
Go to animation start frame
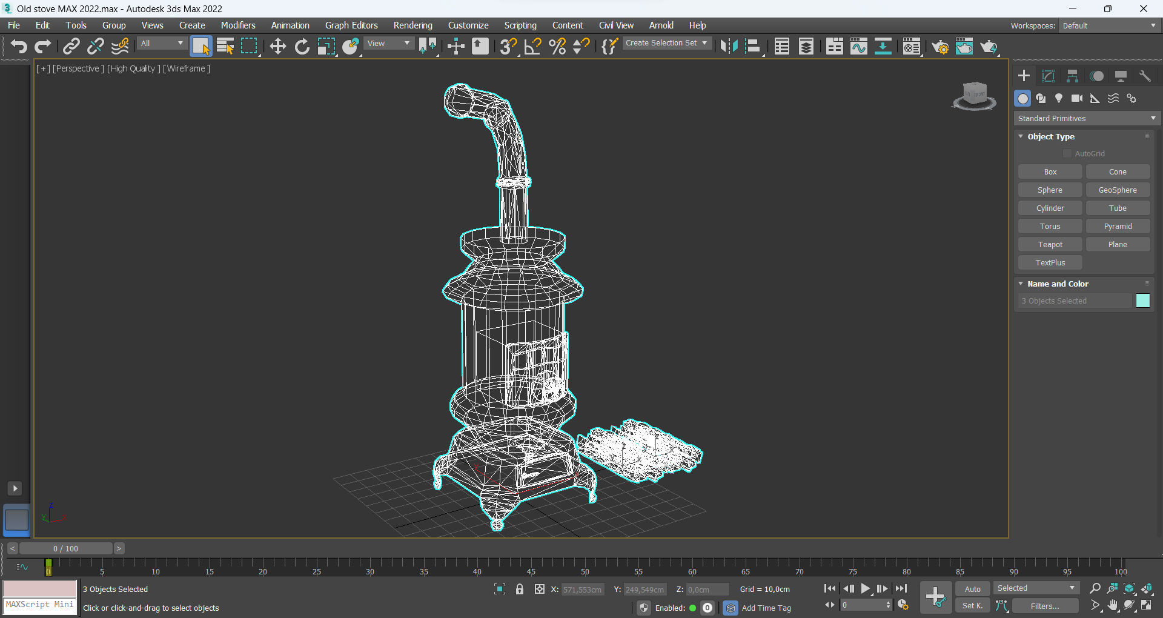[x=830, y=588]
